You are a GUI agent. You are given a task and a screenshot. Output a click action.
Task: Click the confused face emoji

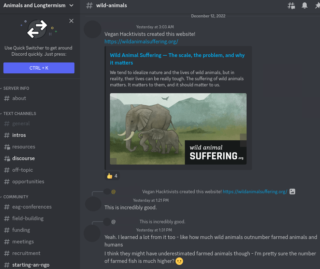179,261
